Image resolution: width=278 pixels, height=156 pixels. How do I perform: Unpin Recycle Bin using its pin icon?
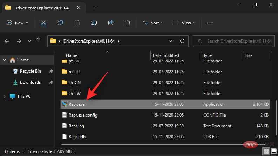pos(51,71)
